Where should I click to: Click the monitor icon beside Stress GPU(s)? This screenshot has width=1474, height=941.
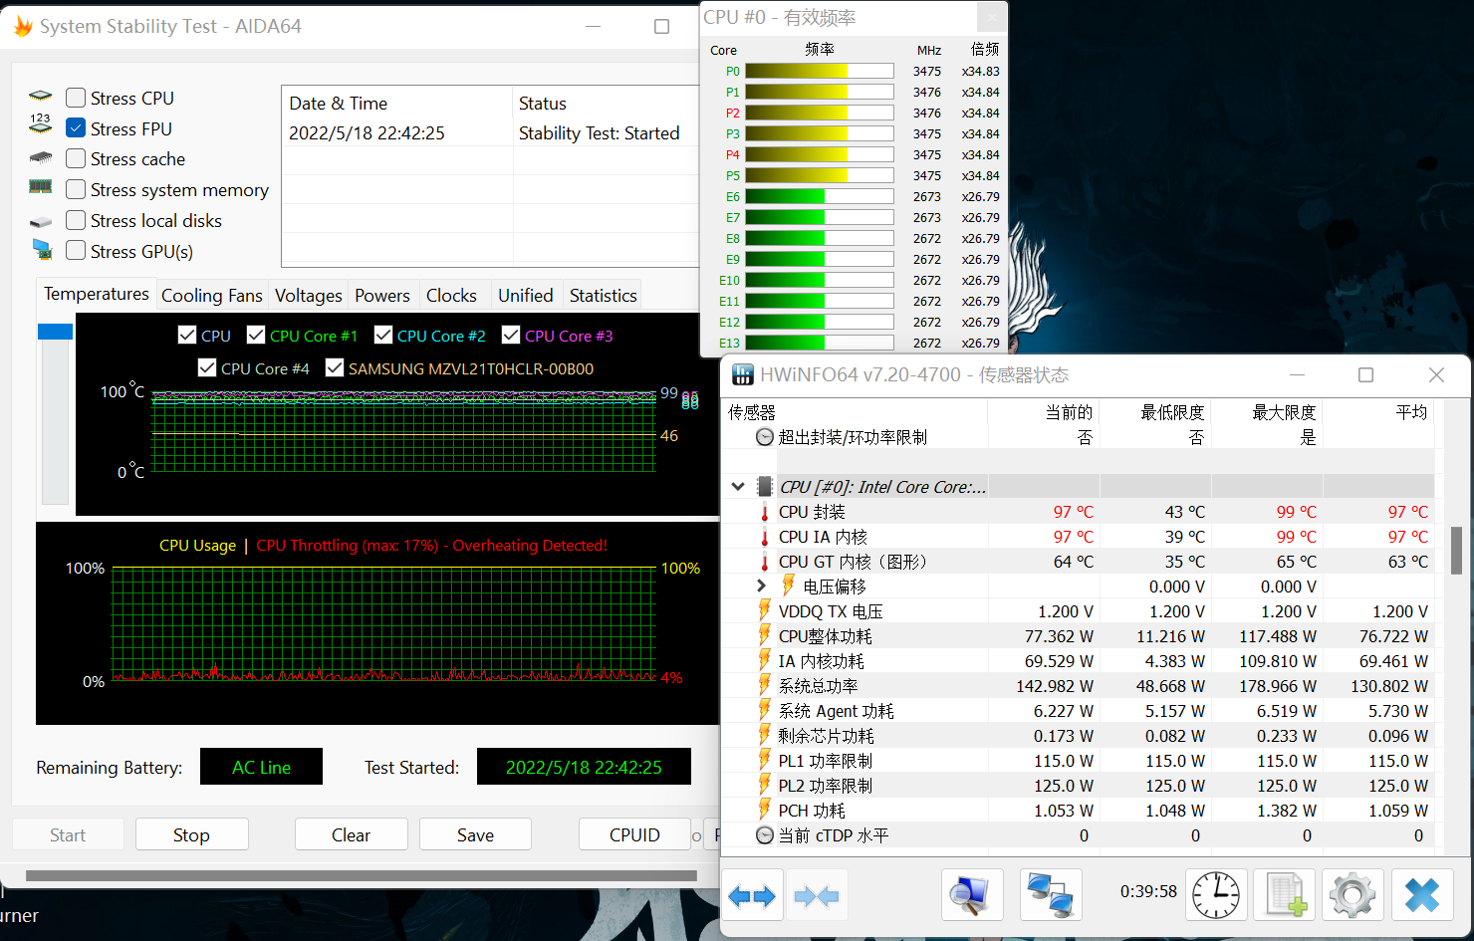[41, 249]
